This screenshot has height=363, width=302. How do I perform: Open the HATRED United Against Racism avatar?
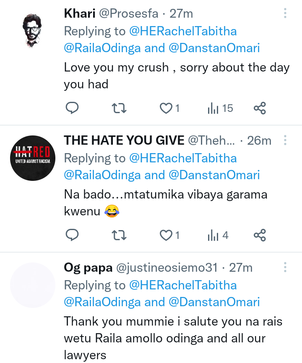[33, 158]
